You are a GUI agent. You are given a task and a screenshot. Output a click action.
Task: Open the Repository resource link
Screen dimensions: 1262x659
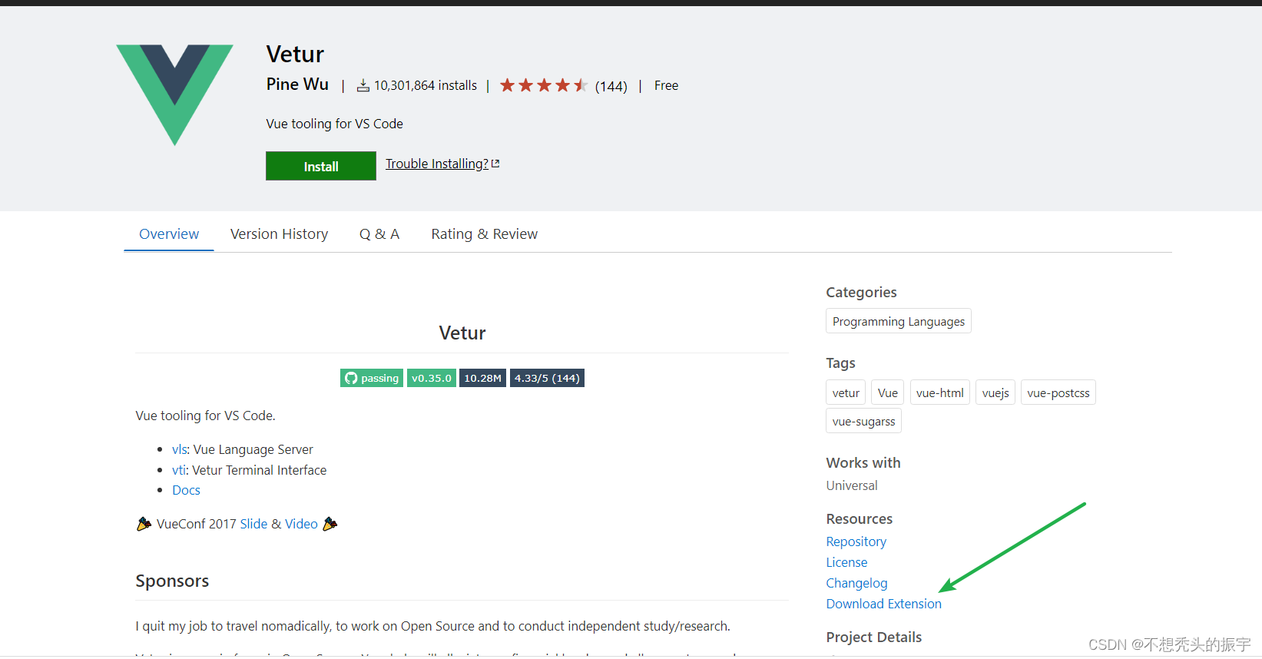click(856, 541)
